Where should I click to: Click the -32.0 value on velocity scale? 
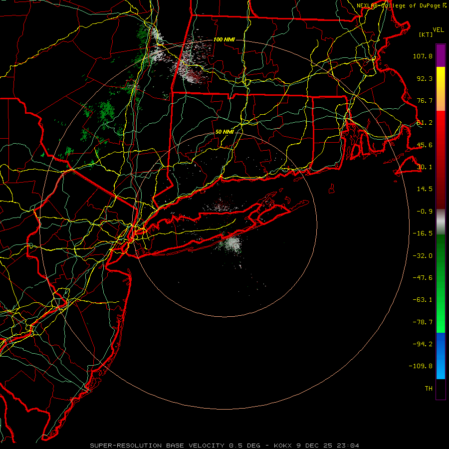(x=423, y=256)
